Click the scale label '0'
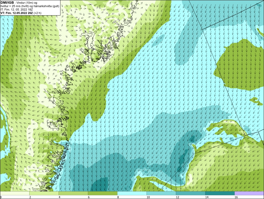This screenshot has width=264, height=199. coord(1,197)
